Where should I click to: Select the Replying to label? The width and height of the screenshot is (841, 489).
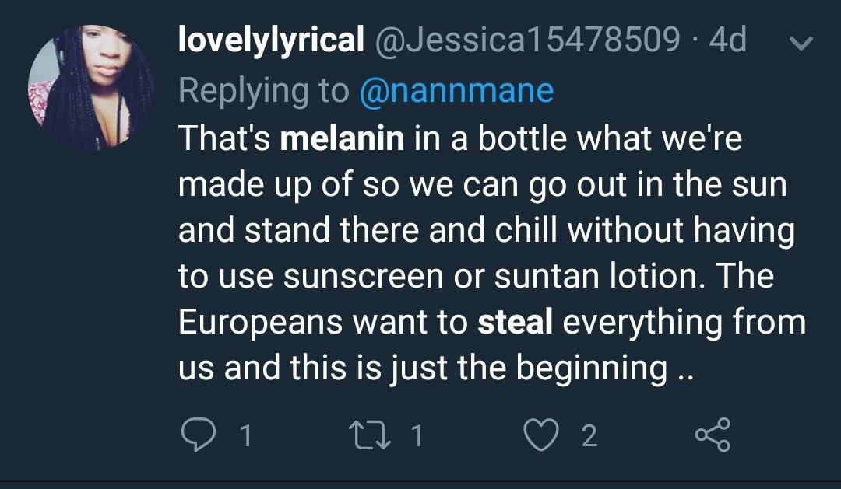pyautogui.click(x=263, y=90)
